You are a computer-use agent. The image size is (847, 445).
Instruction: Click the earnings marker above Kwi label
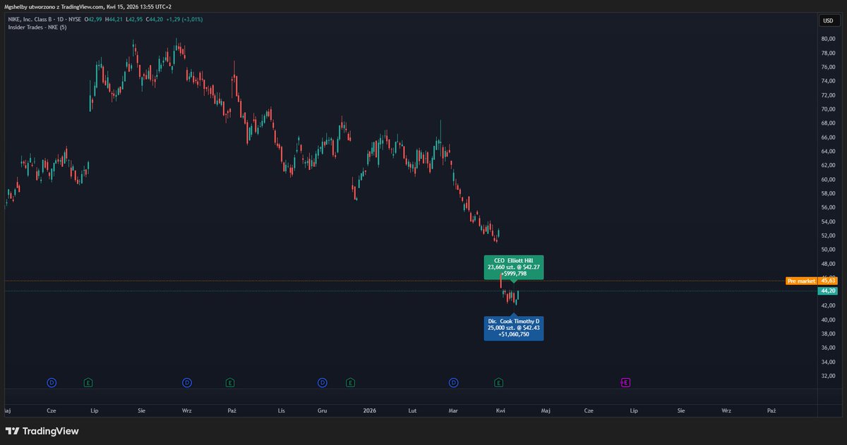(498, 382)
